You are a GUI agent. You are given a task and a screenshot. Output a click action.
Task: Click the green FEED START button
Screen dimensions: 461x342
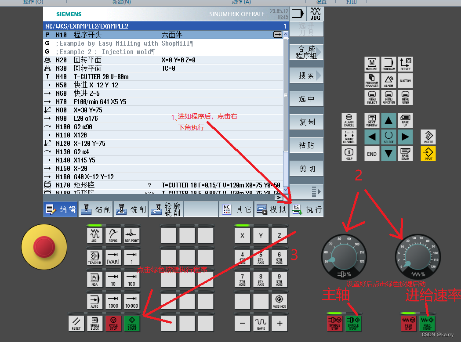tap(427, 324)
